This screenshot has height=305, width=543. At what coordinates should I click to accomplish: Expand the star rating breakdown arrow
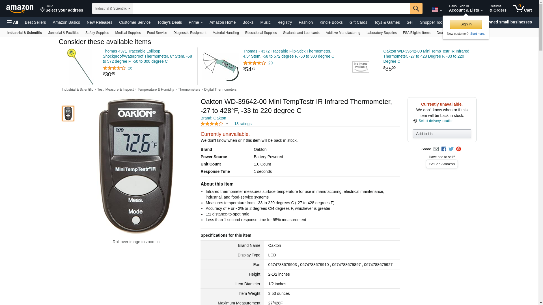click(227, 124)
